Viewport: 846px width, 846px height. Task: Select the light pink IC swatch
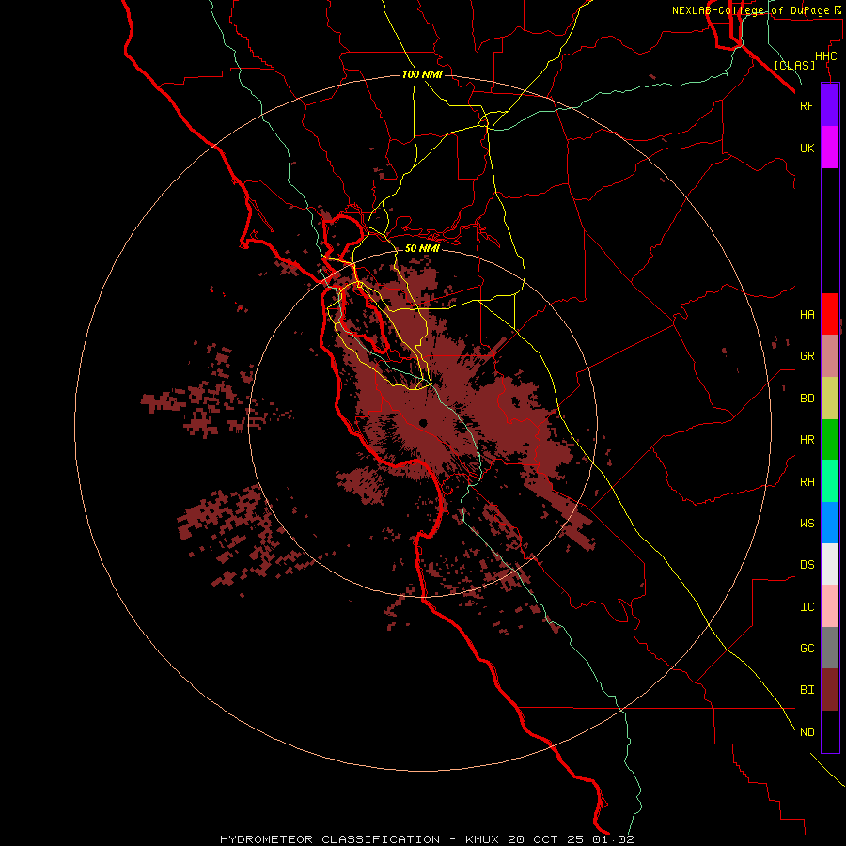pos(830,606)
